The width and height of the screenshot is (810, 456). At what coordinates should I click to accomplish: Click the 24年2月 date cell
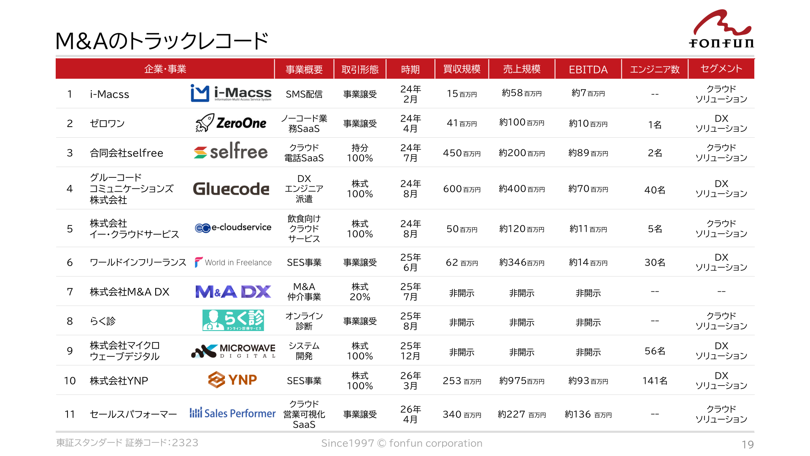[x=410, y=94]
